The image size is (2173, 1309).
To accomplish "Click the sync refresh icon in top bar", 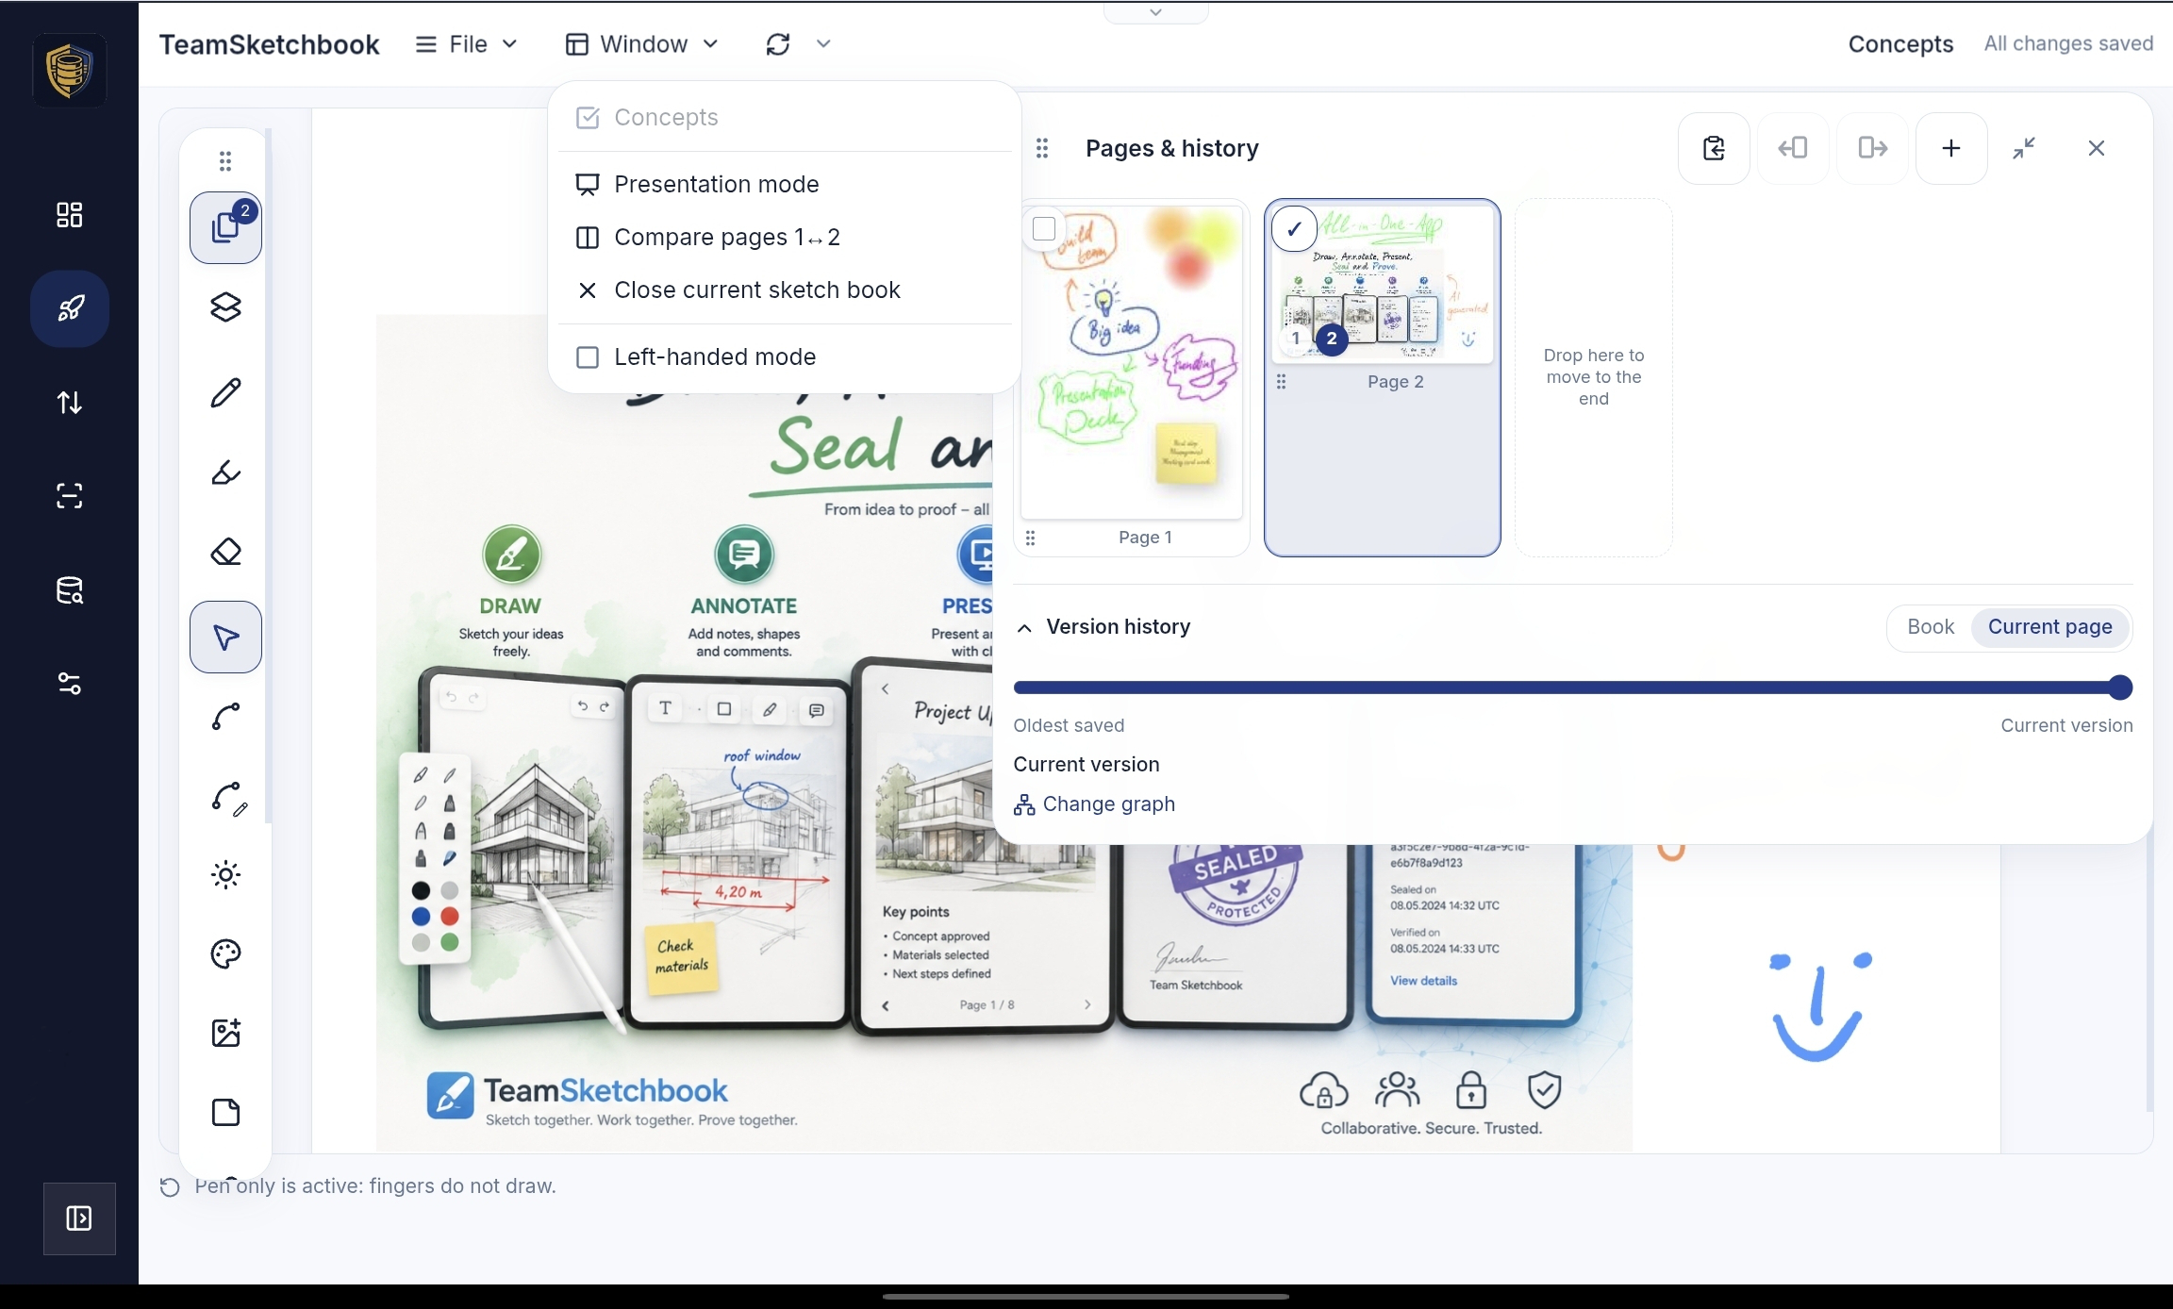I will point(778,44).
